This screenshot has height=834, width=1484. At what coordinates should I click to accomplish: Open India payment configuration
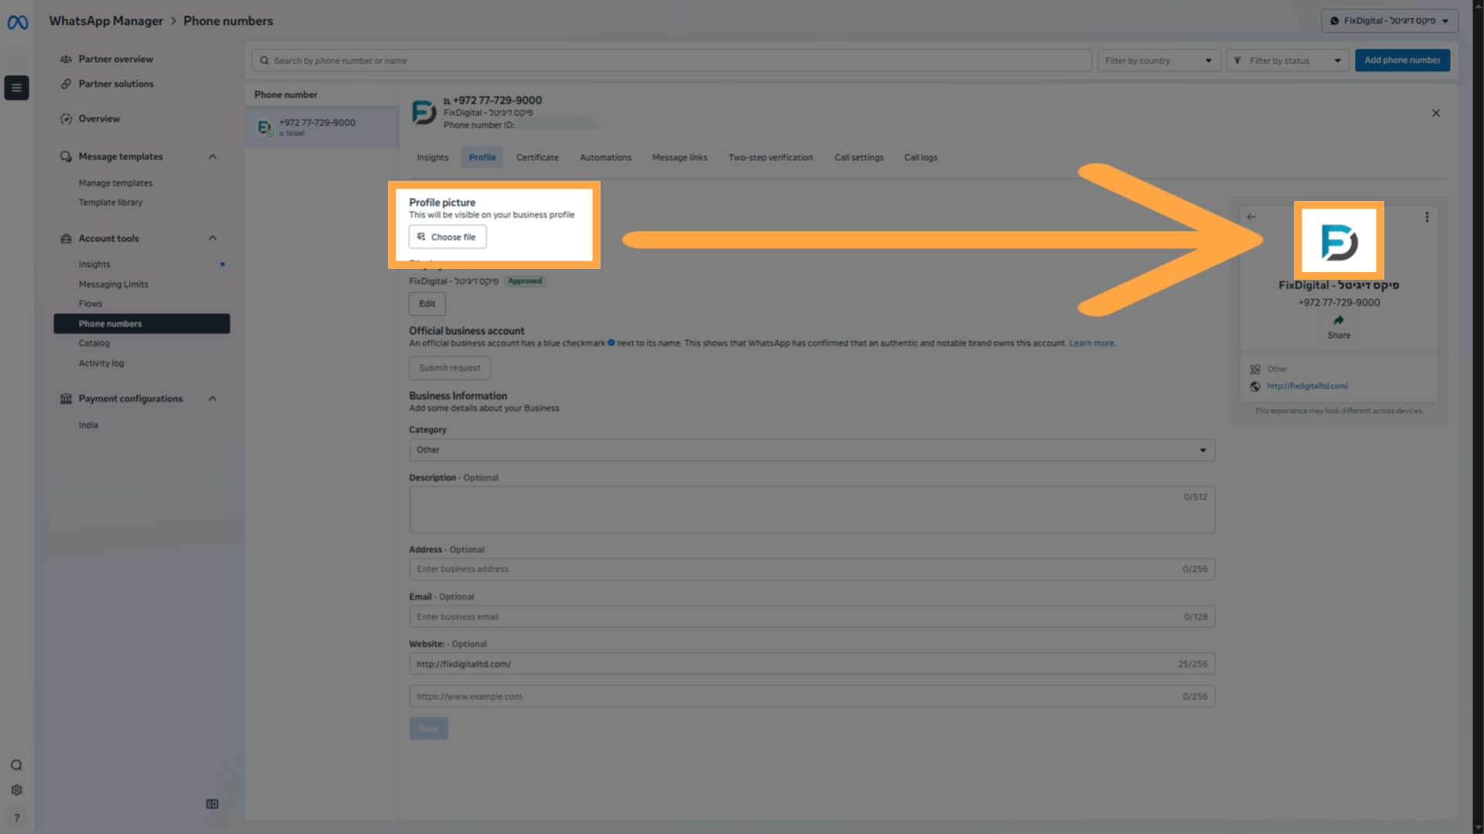pyautogui.click(x=88, y=425)
